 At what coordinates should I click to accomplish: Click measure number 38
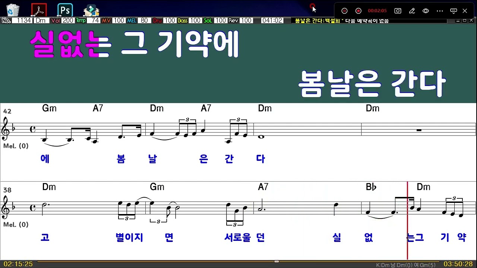click(x=7, y=190)
